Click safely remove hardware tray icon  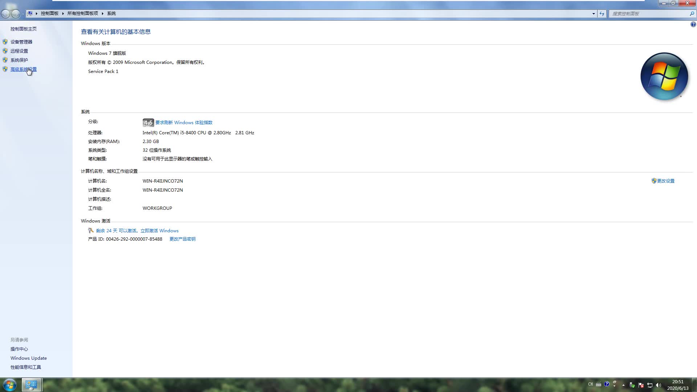[632, 385]
